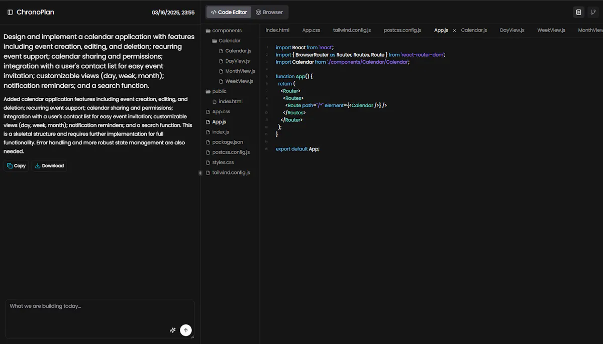The image size is (603, 344).
Task: Click the Calendar.js file icon in tree
Action: click(221, 51)
